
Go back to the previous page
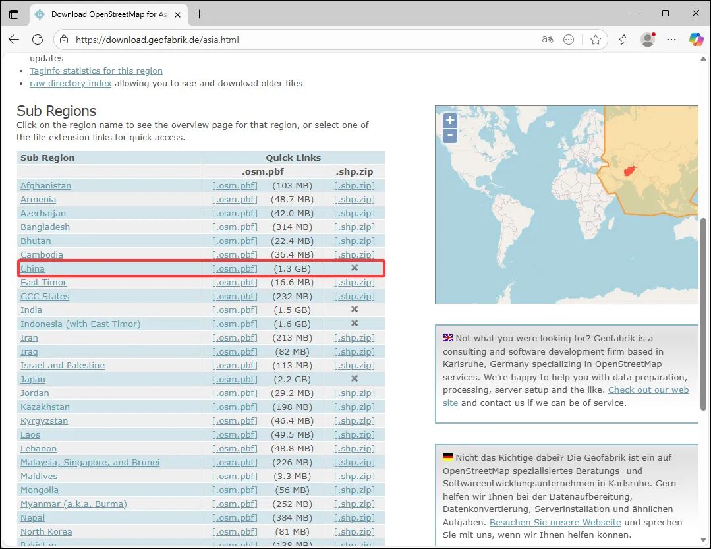pos(14,40)
